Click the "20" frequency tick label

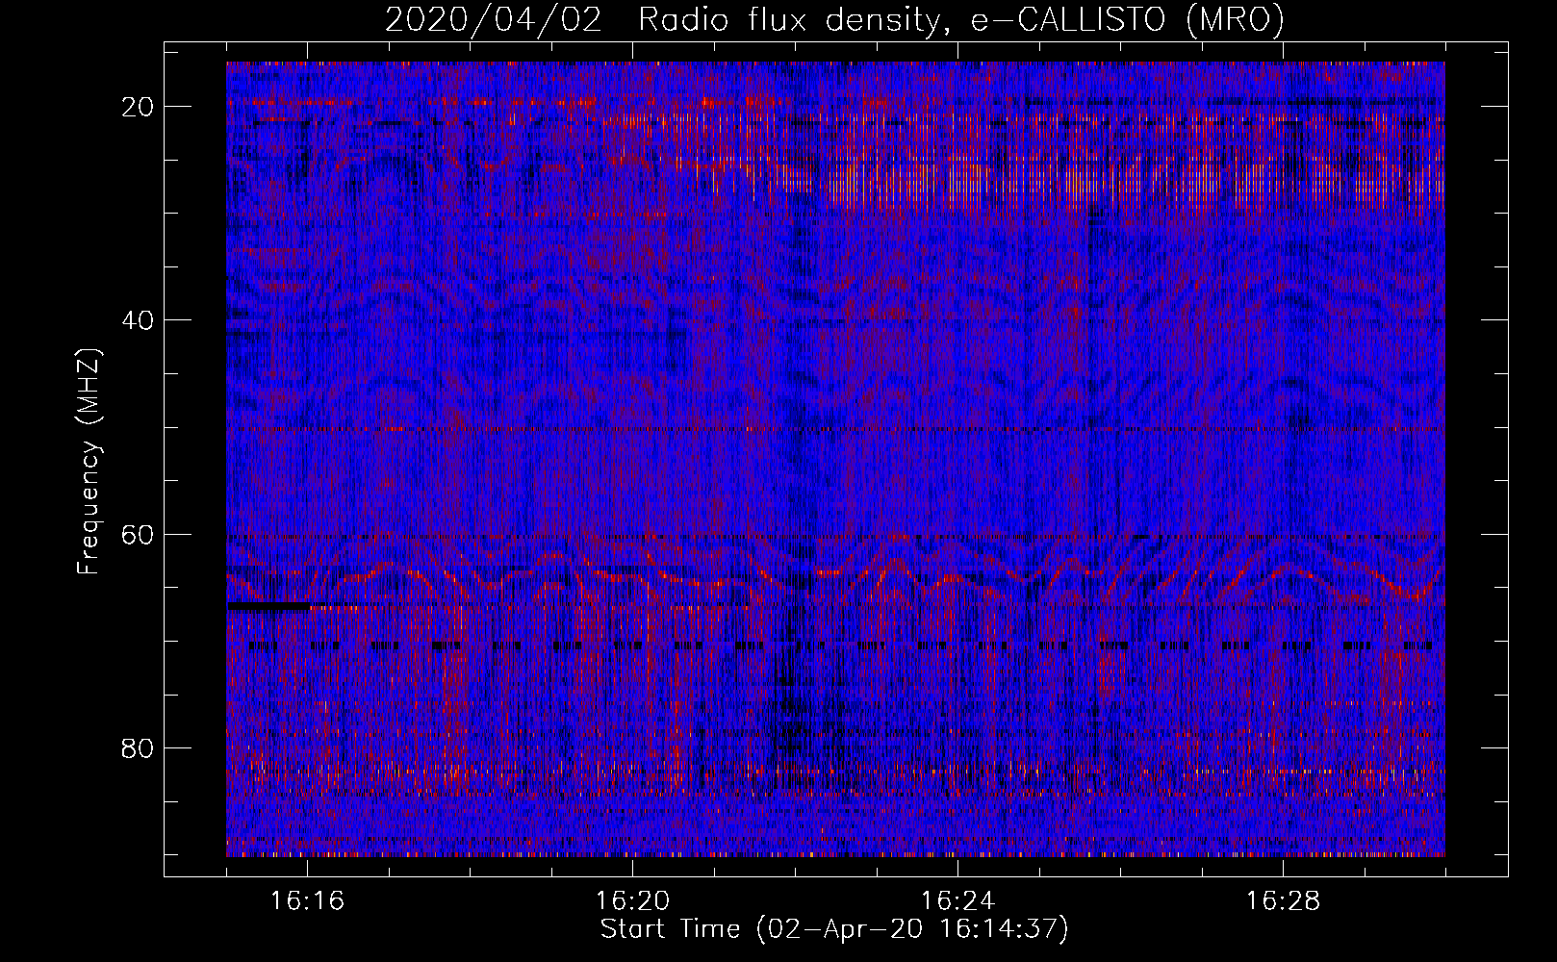pyautogui.click(x=139, y=107)
